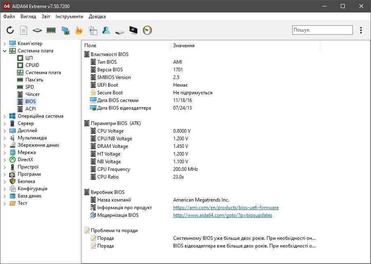Expand the Мультимедіа tree node
Screen dimensions: 371x264
5,138
